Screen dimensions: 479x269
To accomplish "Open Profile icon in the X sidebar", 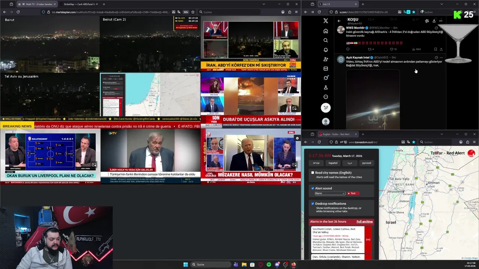I will [326, 87].
